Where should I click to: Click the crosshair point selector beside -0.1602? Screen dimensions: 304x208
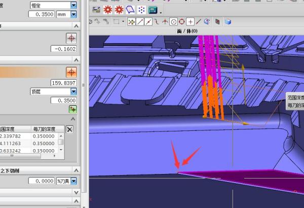71,39
